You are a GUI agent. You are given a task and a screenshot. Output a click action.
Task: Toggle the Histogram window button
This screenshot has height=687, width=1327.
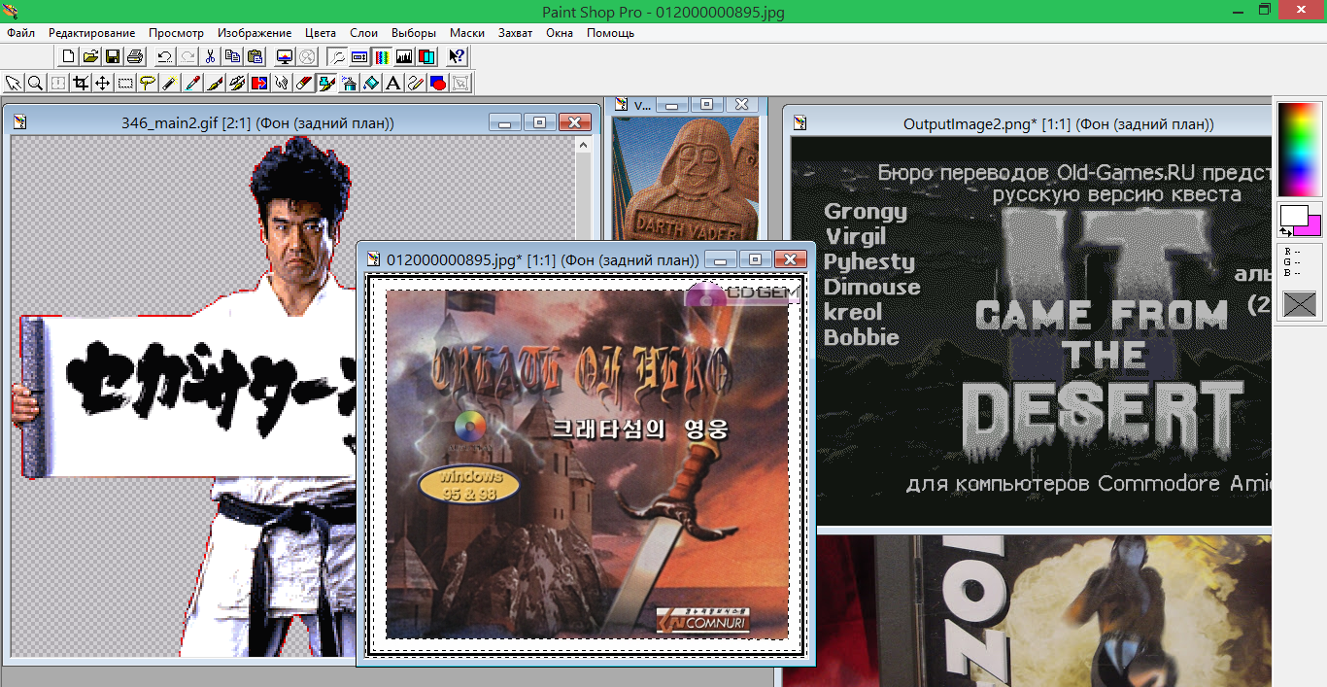click(x=404, y=56)
